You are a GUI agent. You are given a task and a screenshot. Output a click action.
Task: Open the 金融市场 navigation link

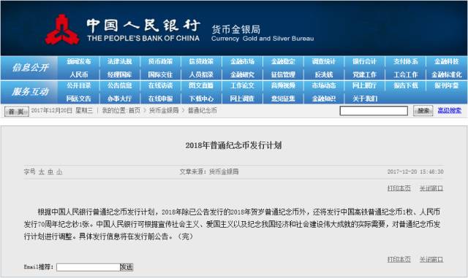coord(242,61)
